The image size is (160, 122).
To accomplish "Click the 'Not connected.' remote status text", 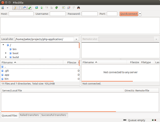I will 92,84.
